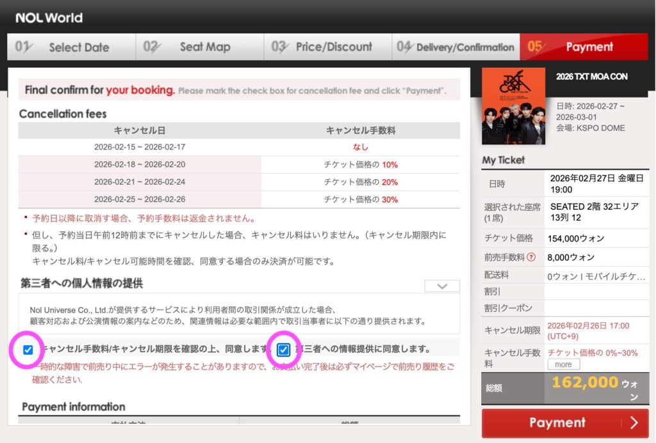Select the Payment step tab
The width and height of the screenshot is (656, 443).
584,47
